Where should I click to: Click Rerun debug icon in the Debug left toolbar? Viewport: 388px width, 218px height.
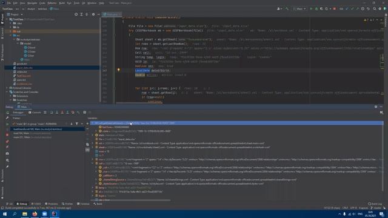[7, 113]
